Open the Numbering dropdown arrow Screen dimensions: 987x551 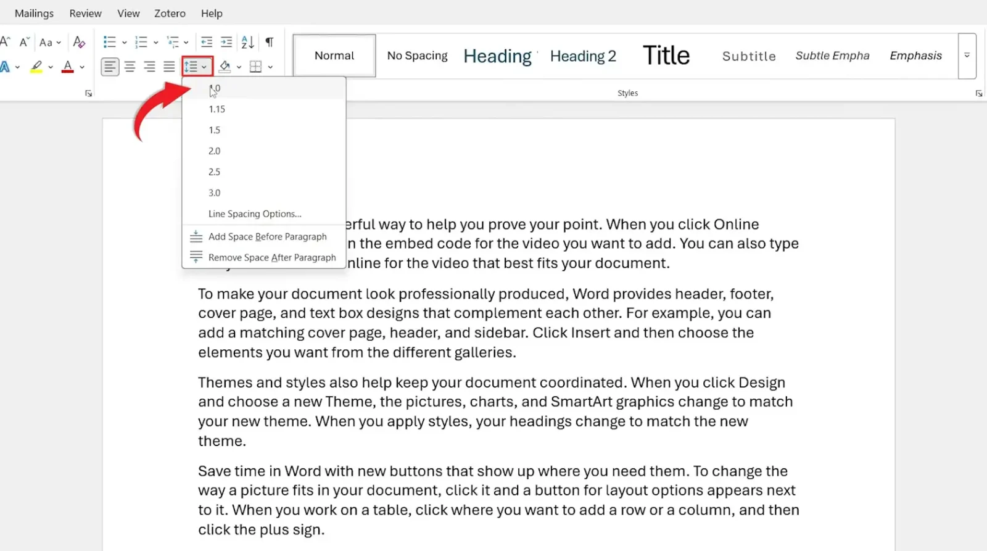[156, 43]
